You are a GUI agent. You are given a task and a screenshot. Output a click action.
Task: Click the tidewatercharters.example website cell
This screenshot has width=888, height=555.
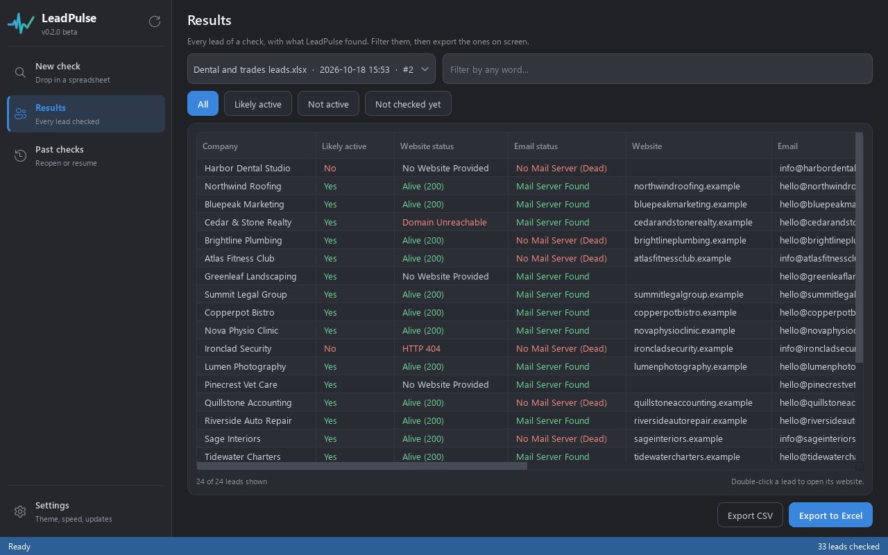[699, 456]
